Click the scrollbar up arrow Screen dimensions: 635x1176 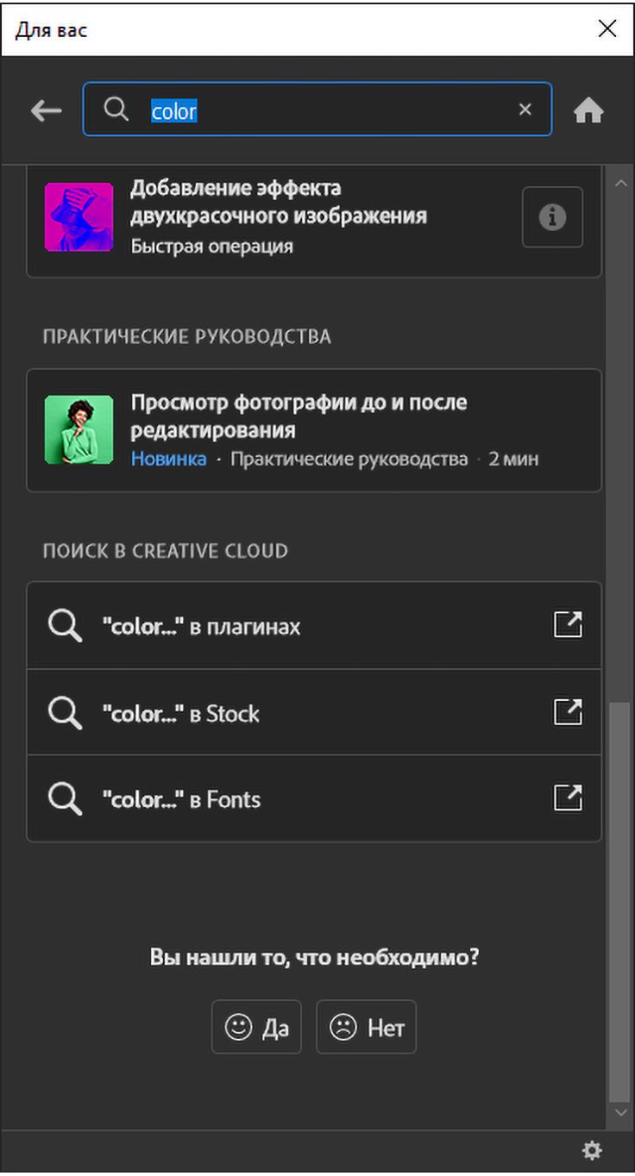pos(619,183)
